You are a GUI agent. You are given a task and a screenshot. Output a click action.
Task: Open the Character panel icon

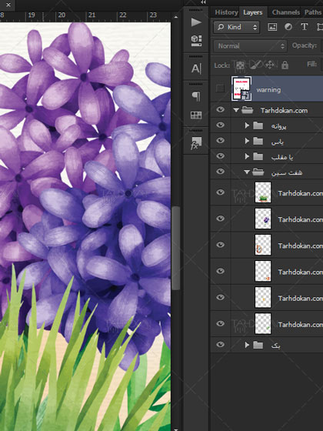(196, 68)
